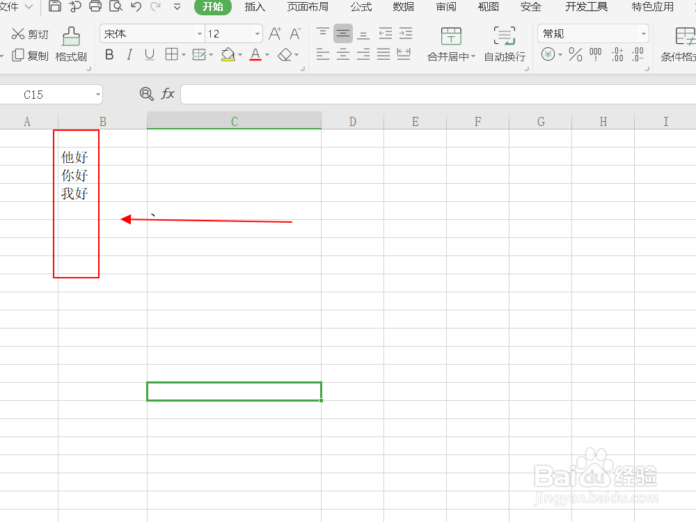Click the cell style icon with the pencil

[x=199, y=54]
